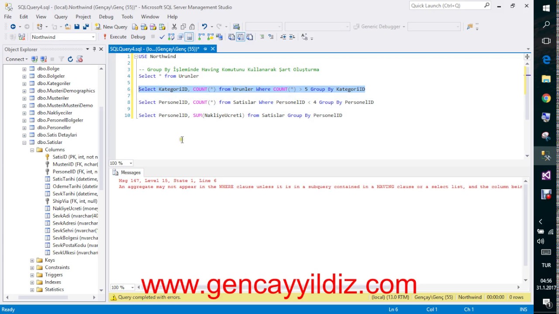Toggle Include Client Statistics

(219, 37)
